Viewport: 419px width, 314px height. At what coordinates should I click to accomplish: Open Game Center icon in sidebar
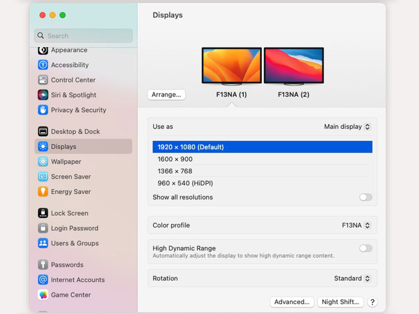[43, 295]
